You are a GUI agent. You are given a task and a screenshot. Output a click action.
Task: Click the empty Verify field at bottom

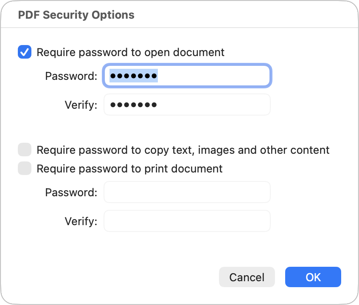tap(187, 221)
